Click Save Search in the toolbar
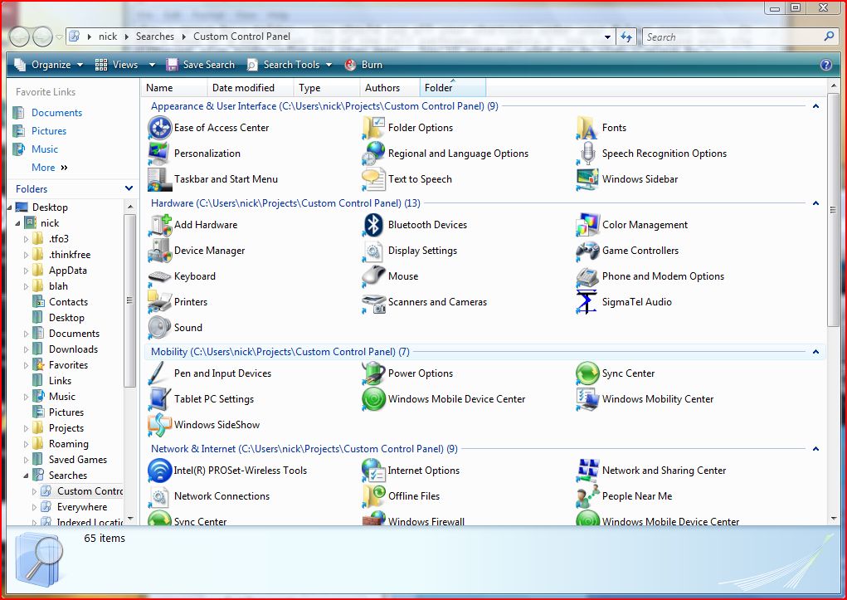847x600 pixels. (201, 65)
